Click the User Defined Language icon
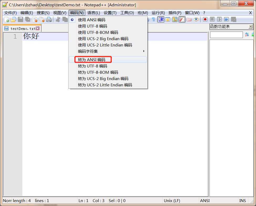This screenshot has height=206, width=256. (x=168, y=20)
